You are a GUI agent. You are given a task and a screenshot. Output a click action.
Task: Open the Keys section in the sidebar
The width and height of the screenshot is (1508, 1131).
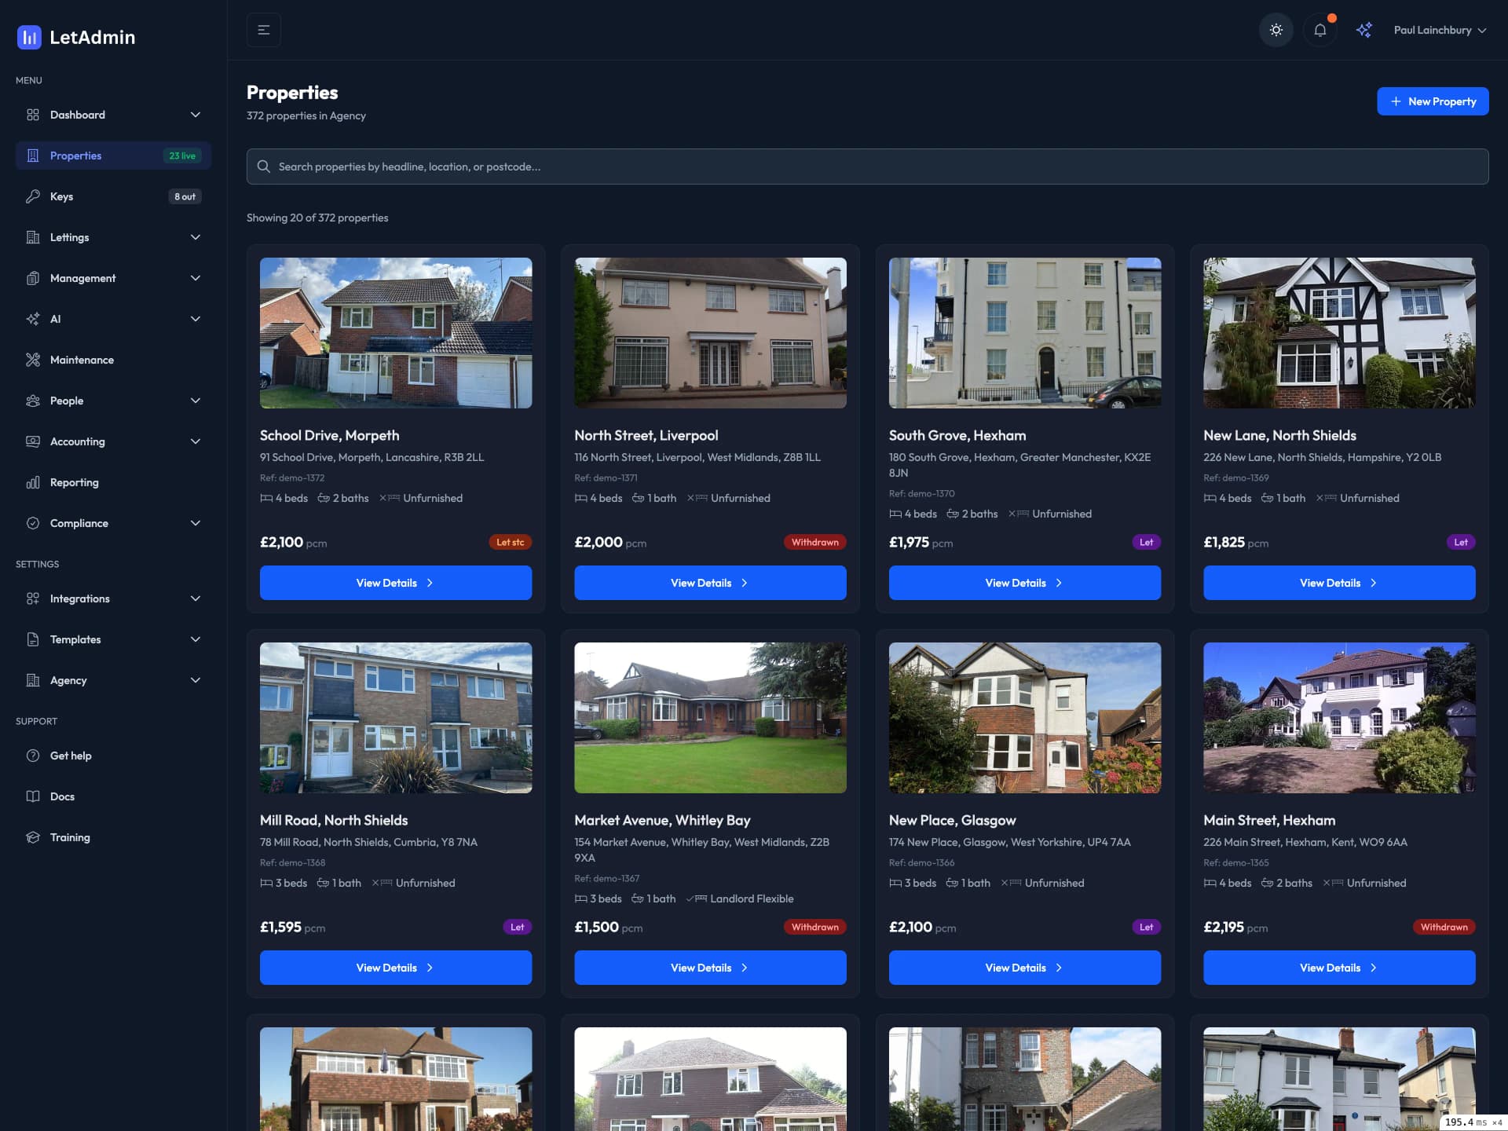coord(61,196)
